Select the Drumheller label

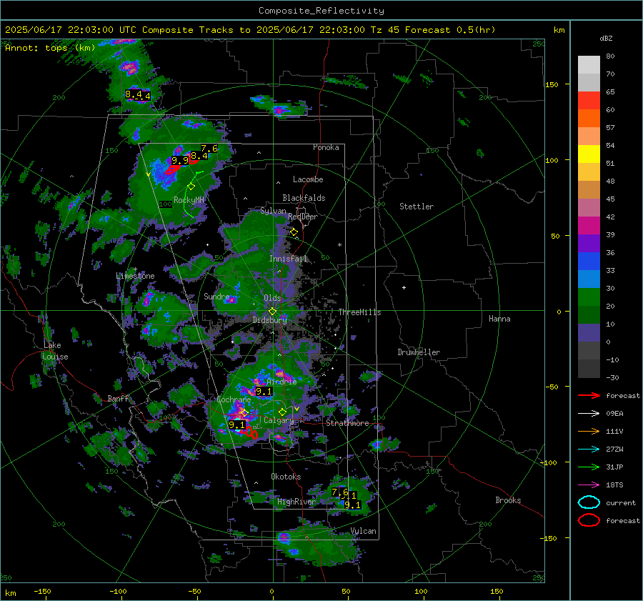coord(419,352)
